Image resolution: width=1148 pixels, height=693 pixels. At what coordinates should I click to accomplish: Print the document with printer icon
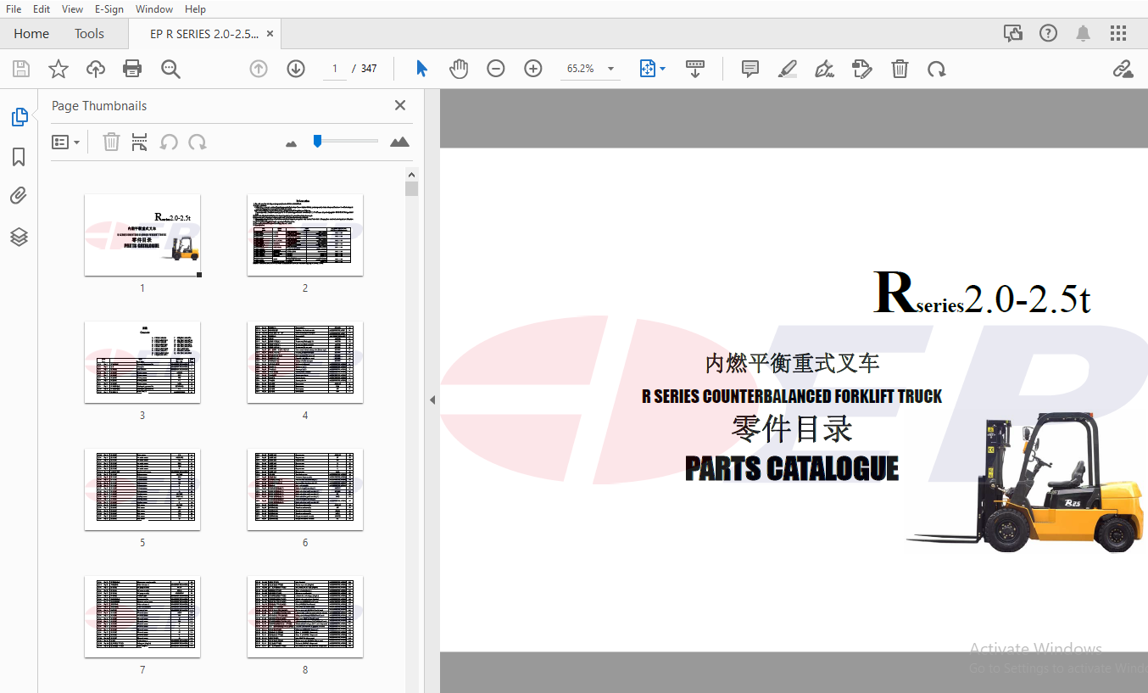tap(132, 69)
